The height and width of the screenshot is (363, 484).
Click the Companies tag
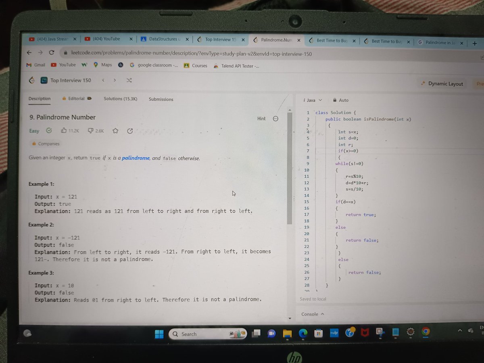point(46,144)
